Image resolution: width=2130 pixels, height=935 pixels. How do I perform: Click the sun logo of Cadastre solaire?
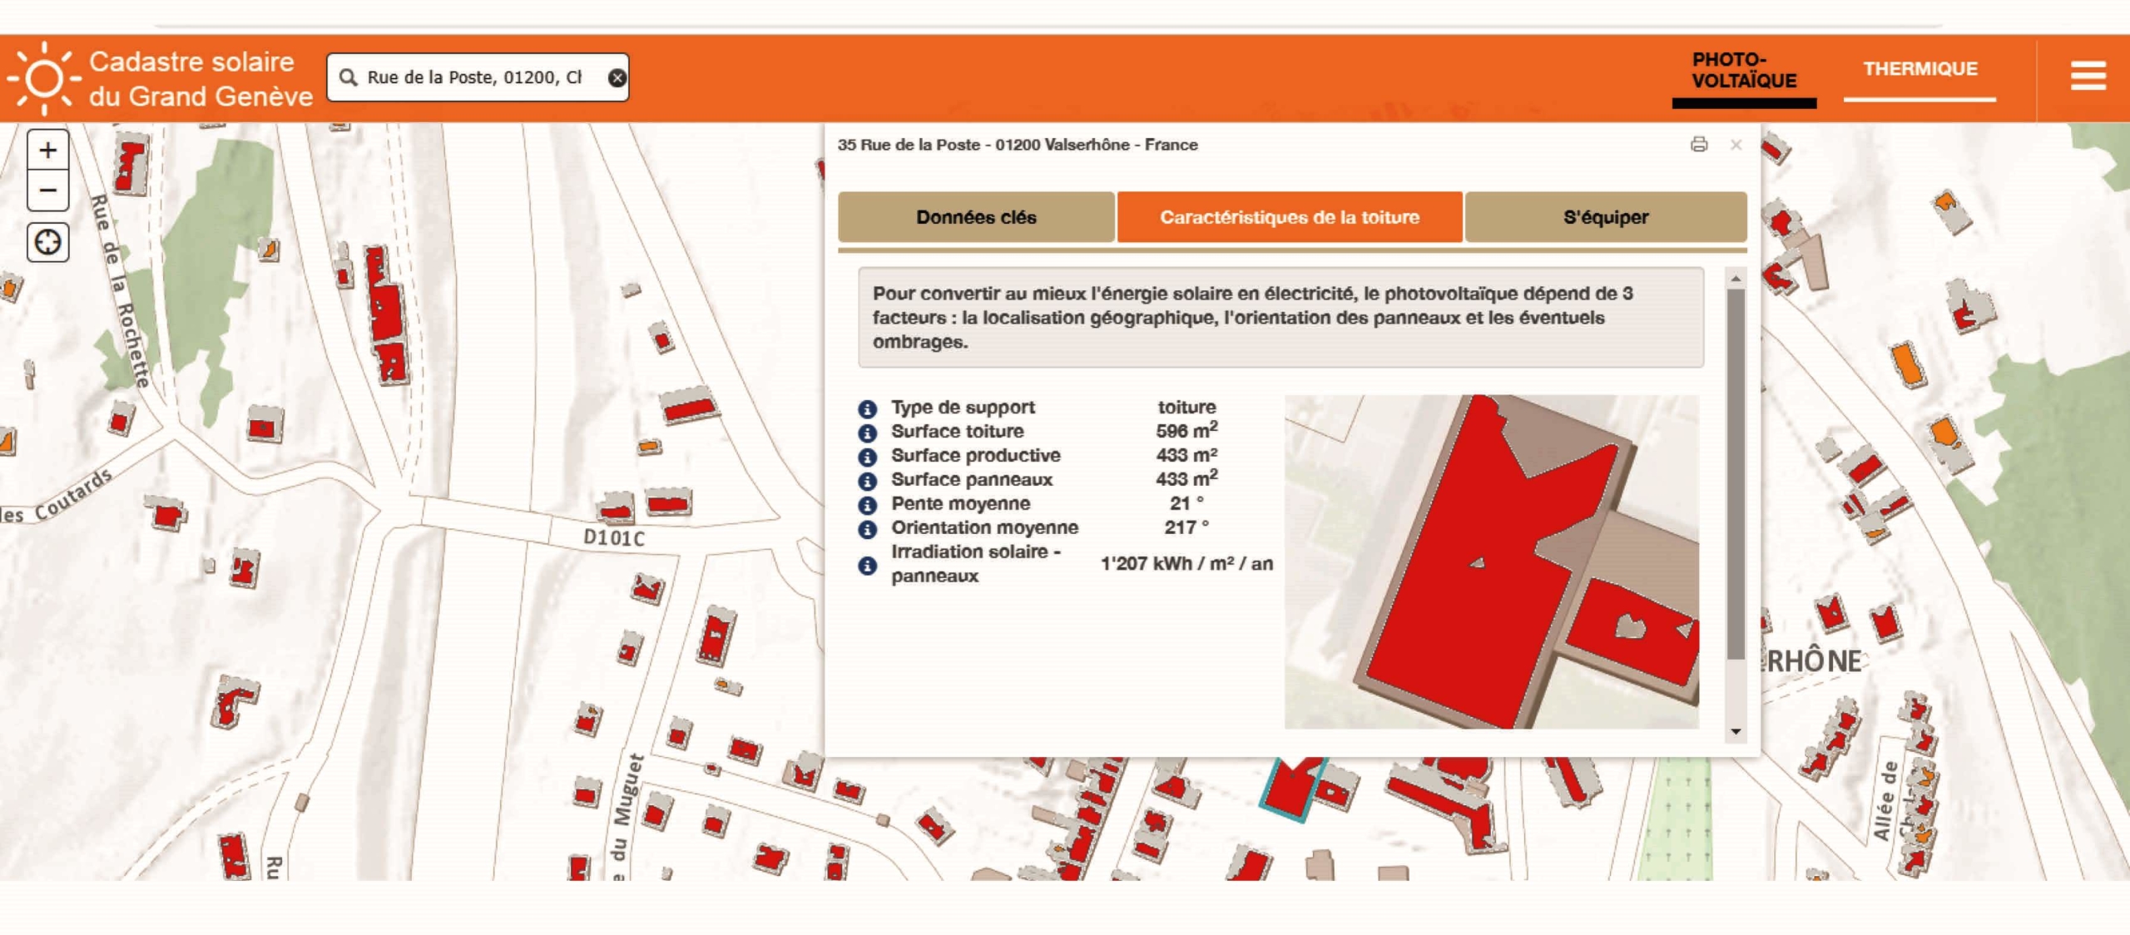43,78
